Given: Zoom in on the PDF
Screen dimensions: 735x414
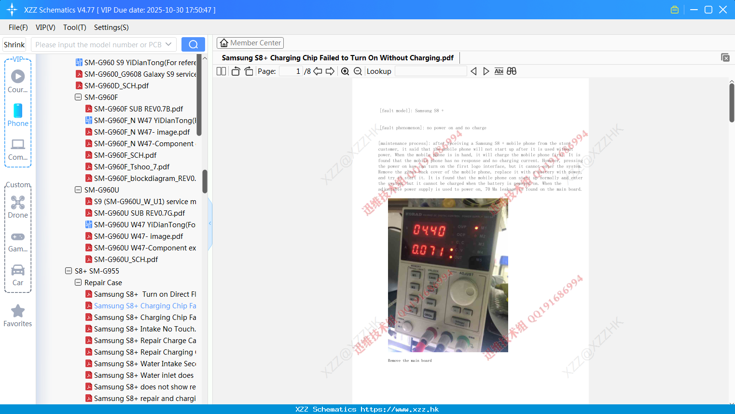Looking at the screenshot, I should [x=345, y=71].
